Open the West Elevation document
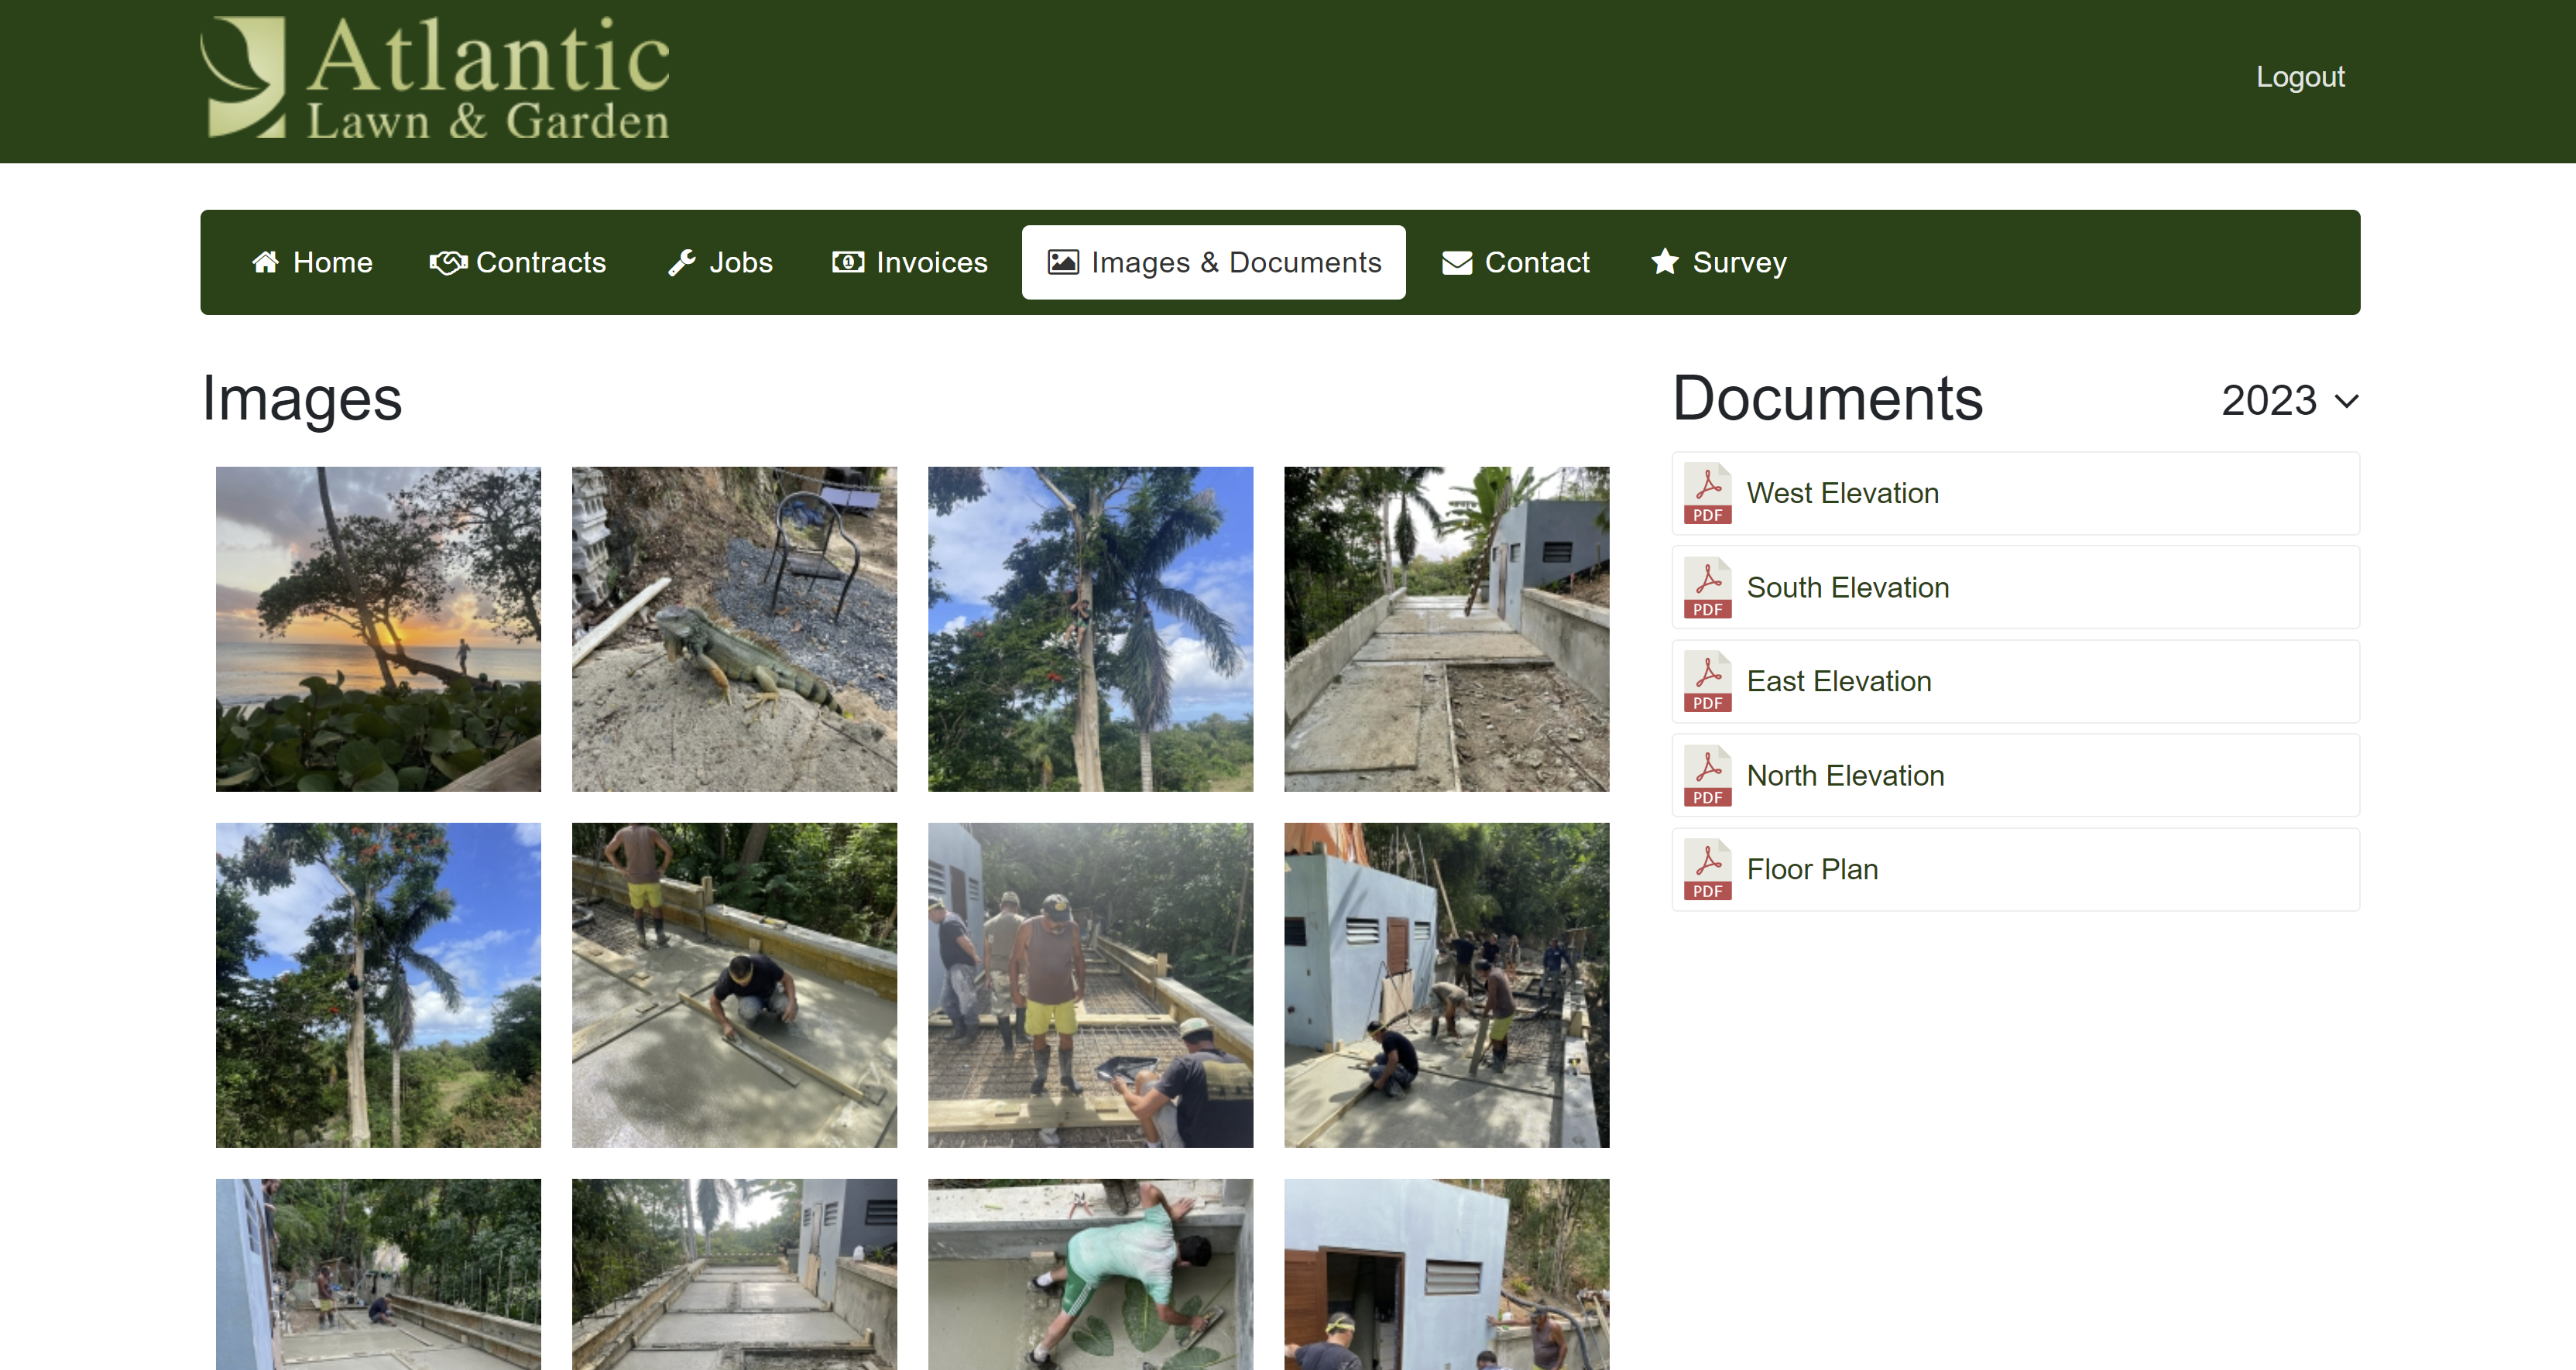The image size is (2576, 1370). pos(2016,493)
